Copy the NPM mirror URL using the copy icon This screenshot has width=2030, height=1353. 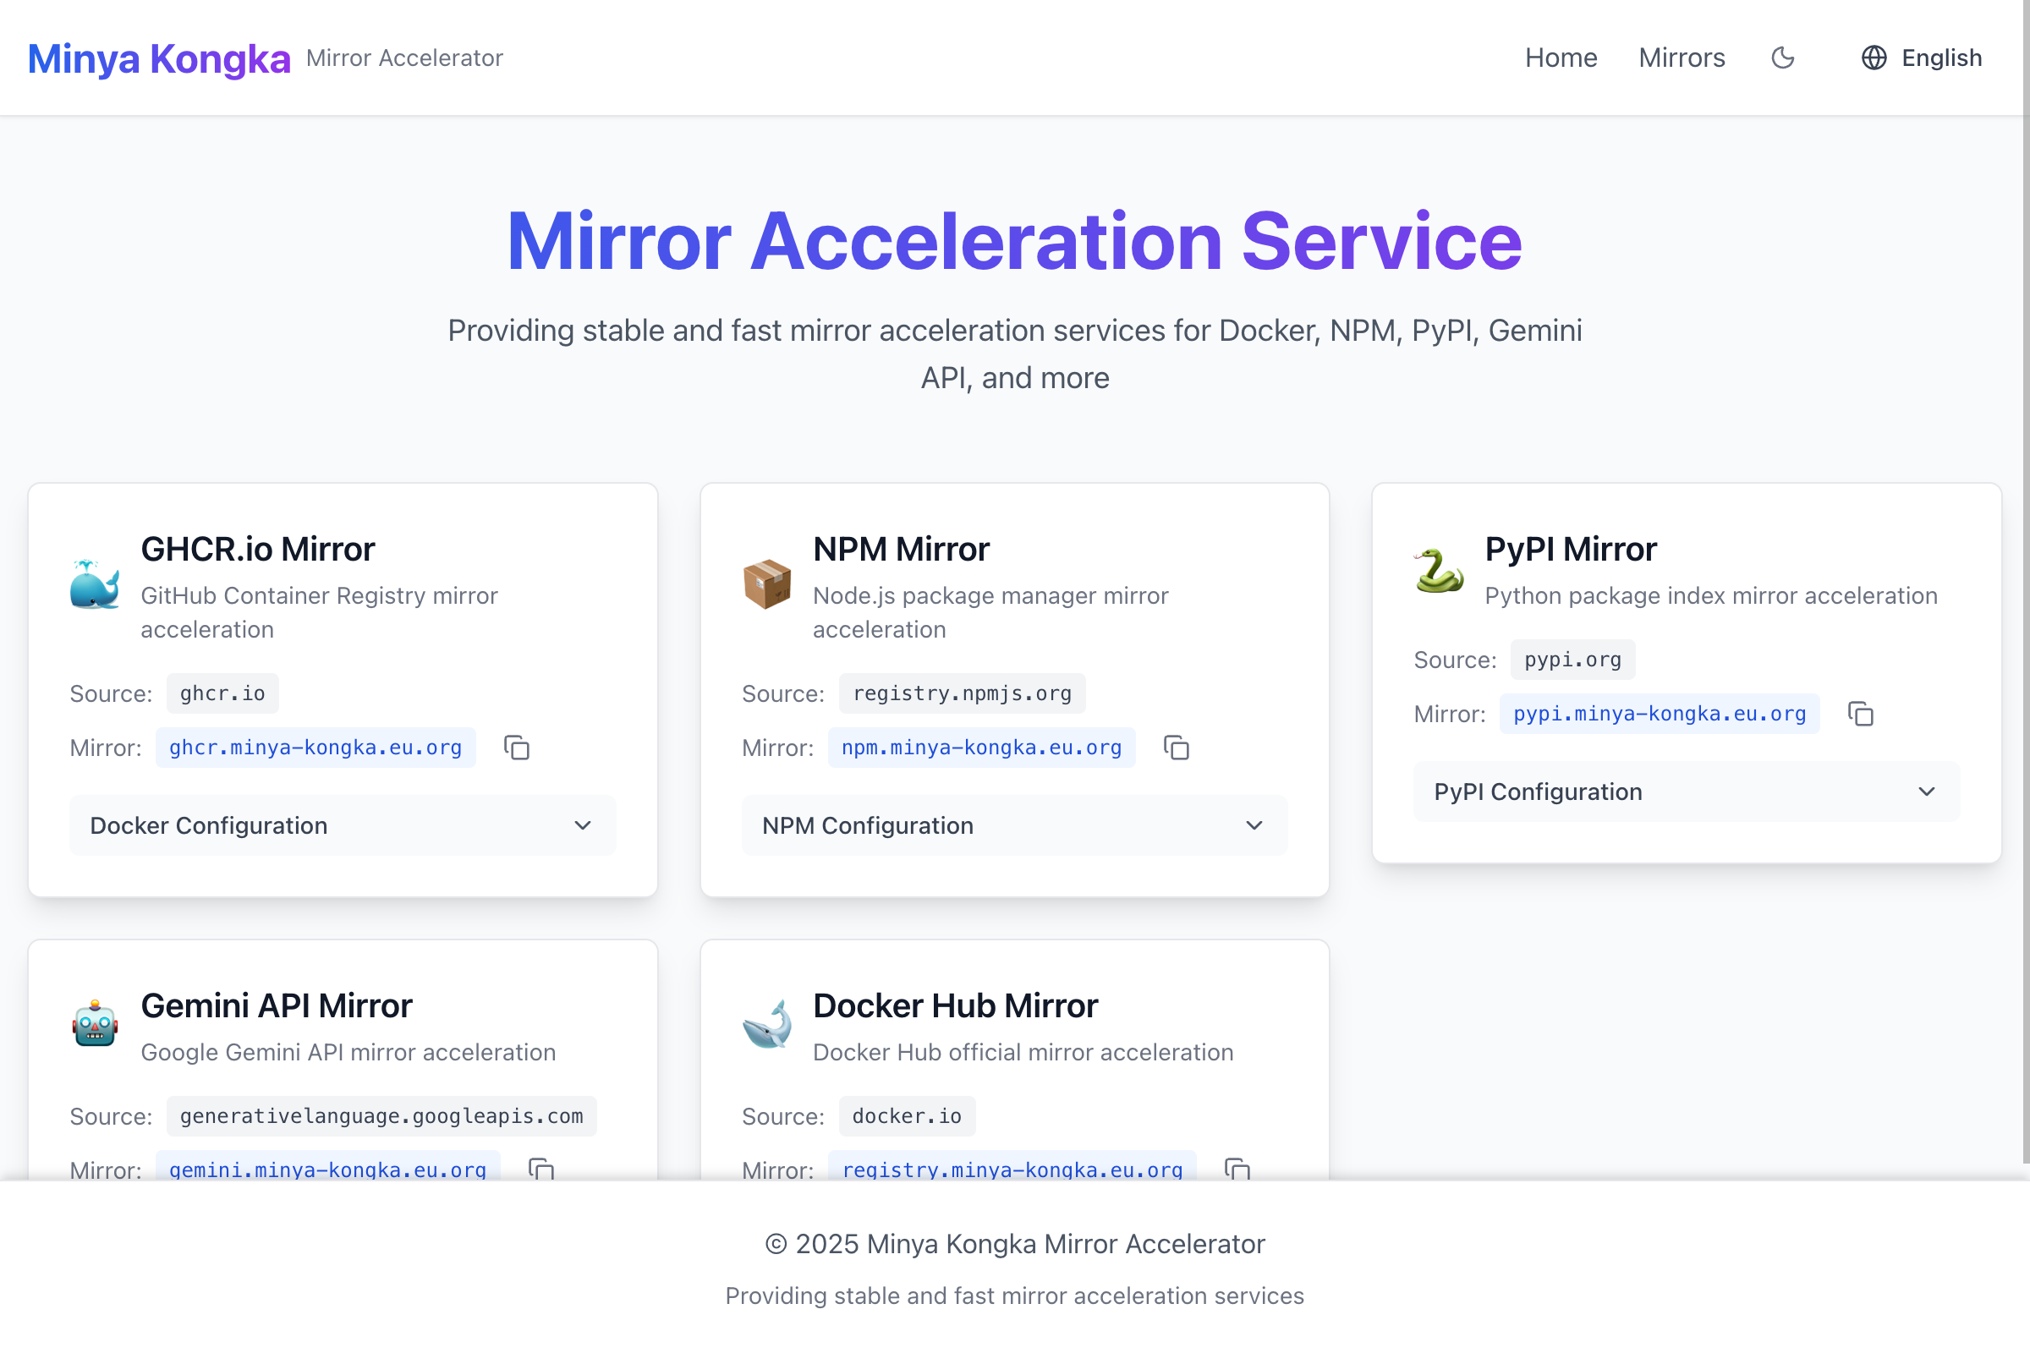(x=1176, y=748)
